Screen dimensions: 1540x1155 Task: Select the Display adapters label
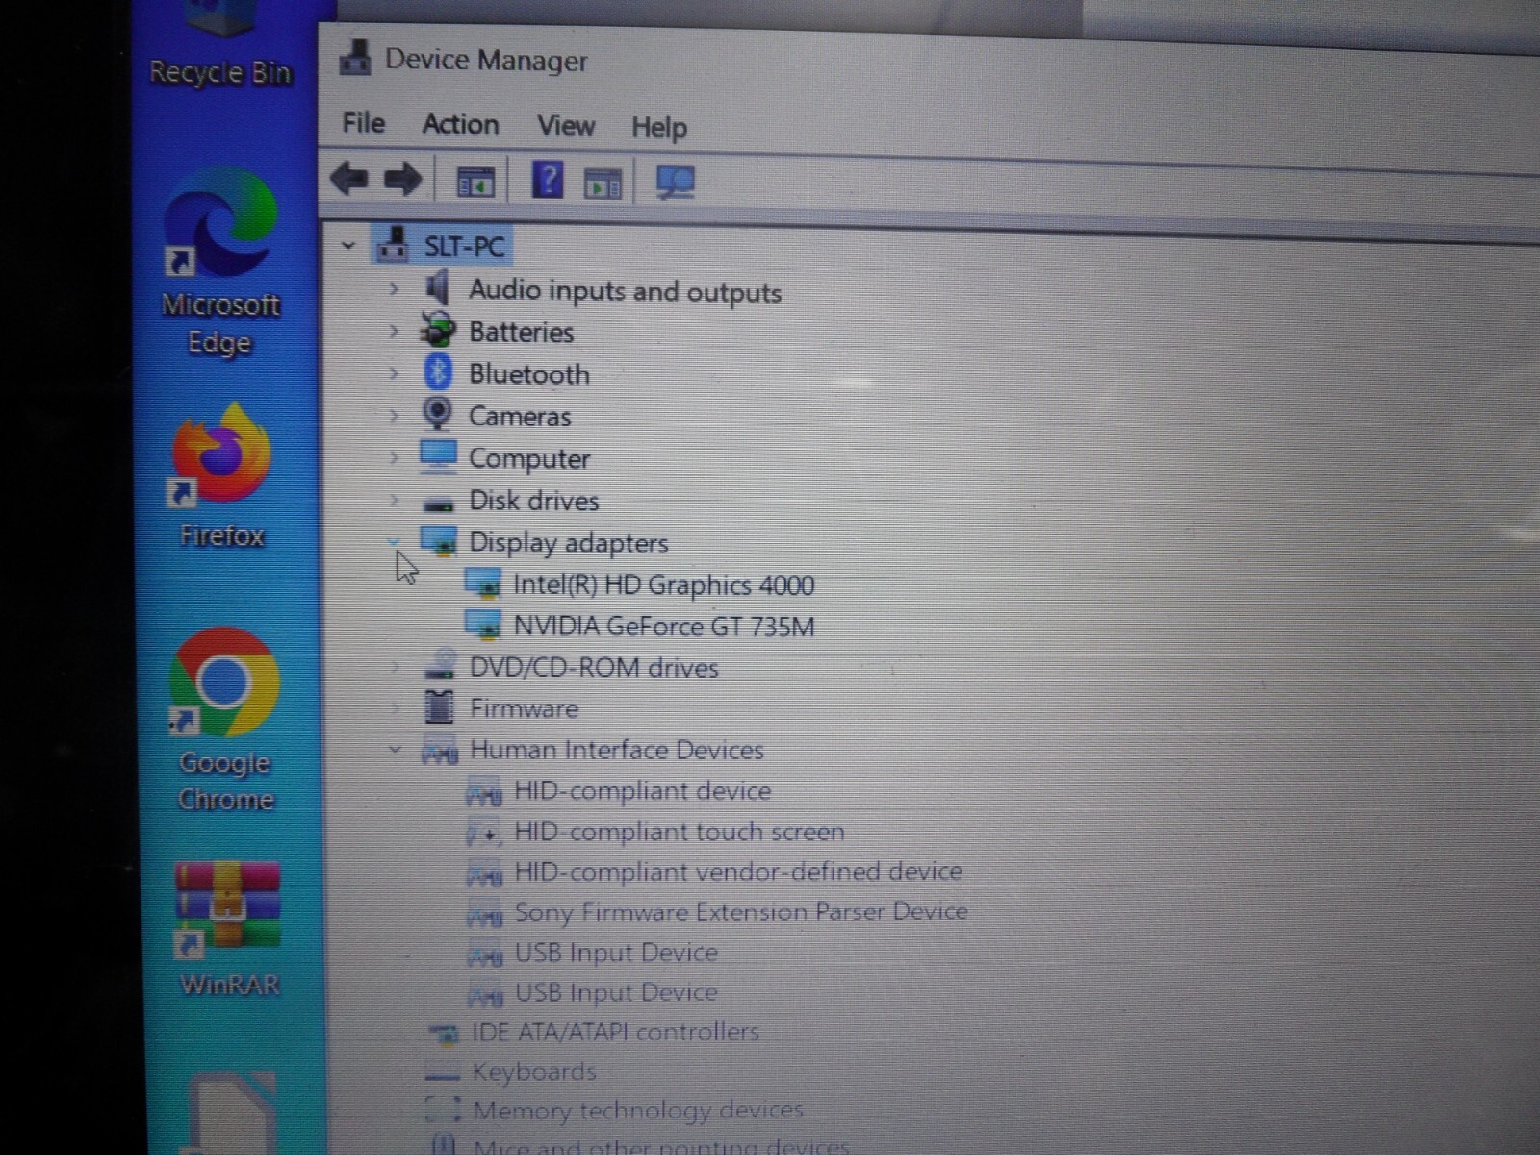[x=568, y=543]
